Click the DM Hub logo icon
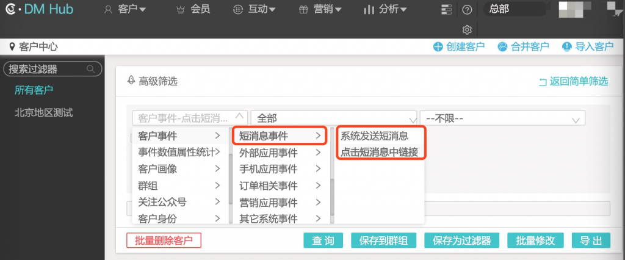The width and height of the screenshot is (625, 260). point(10,9)
